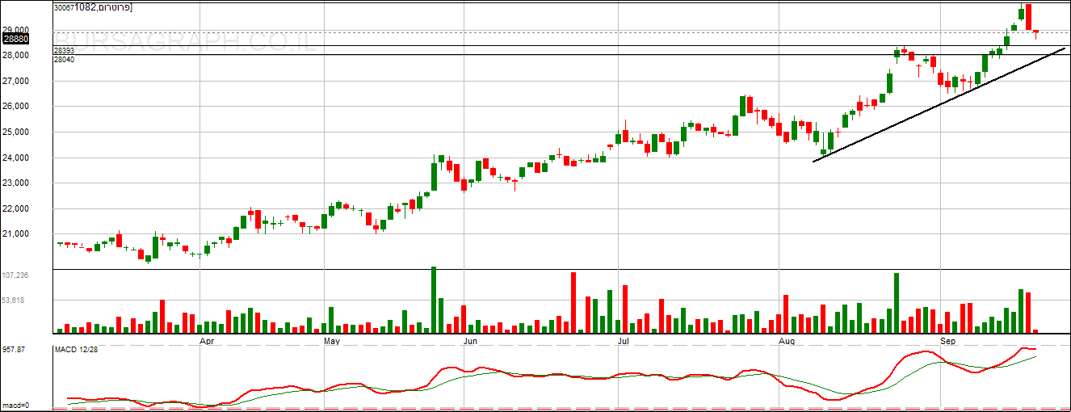Click the 957.87 MACD scale value

tap(15, 349)
